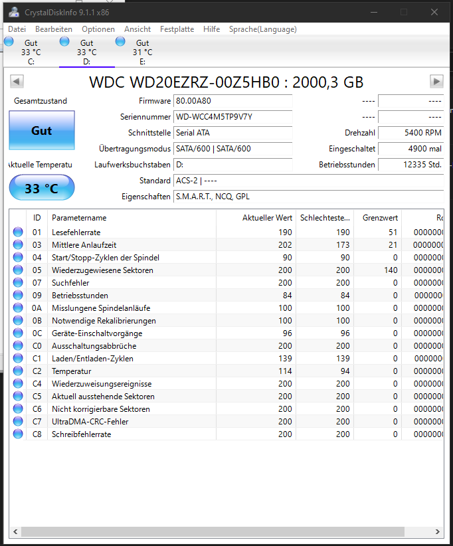Click status orb for Temperatur row
The width and height of the screenshot is (453, 546).
click(18, 371)
